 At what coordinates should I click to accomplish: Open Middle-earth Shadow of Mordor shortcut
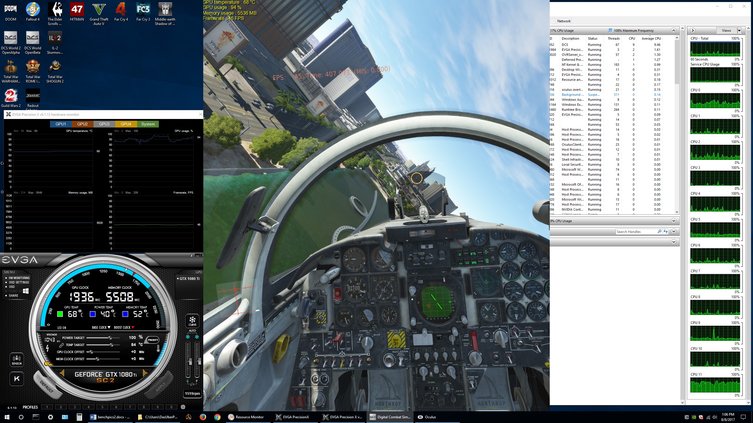click(165, 14)
